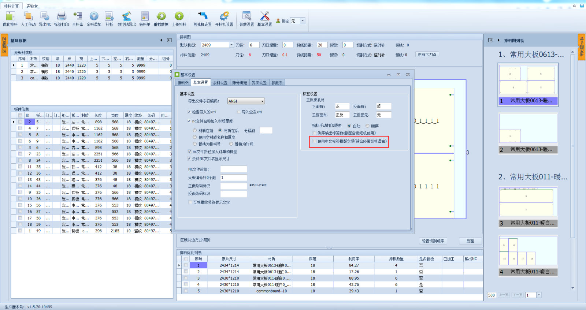
Task: Click pin icon of 基础数据 panel
Action: click(x=169, y=40)
